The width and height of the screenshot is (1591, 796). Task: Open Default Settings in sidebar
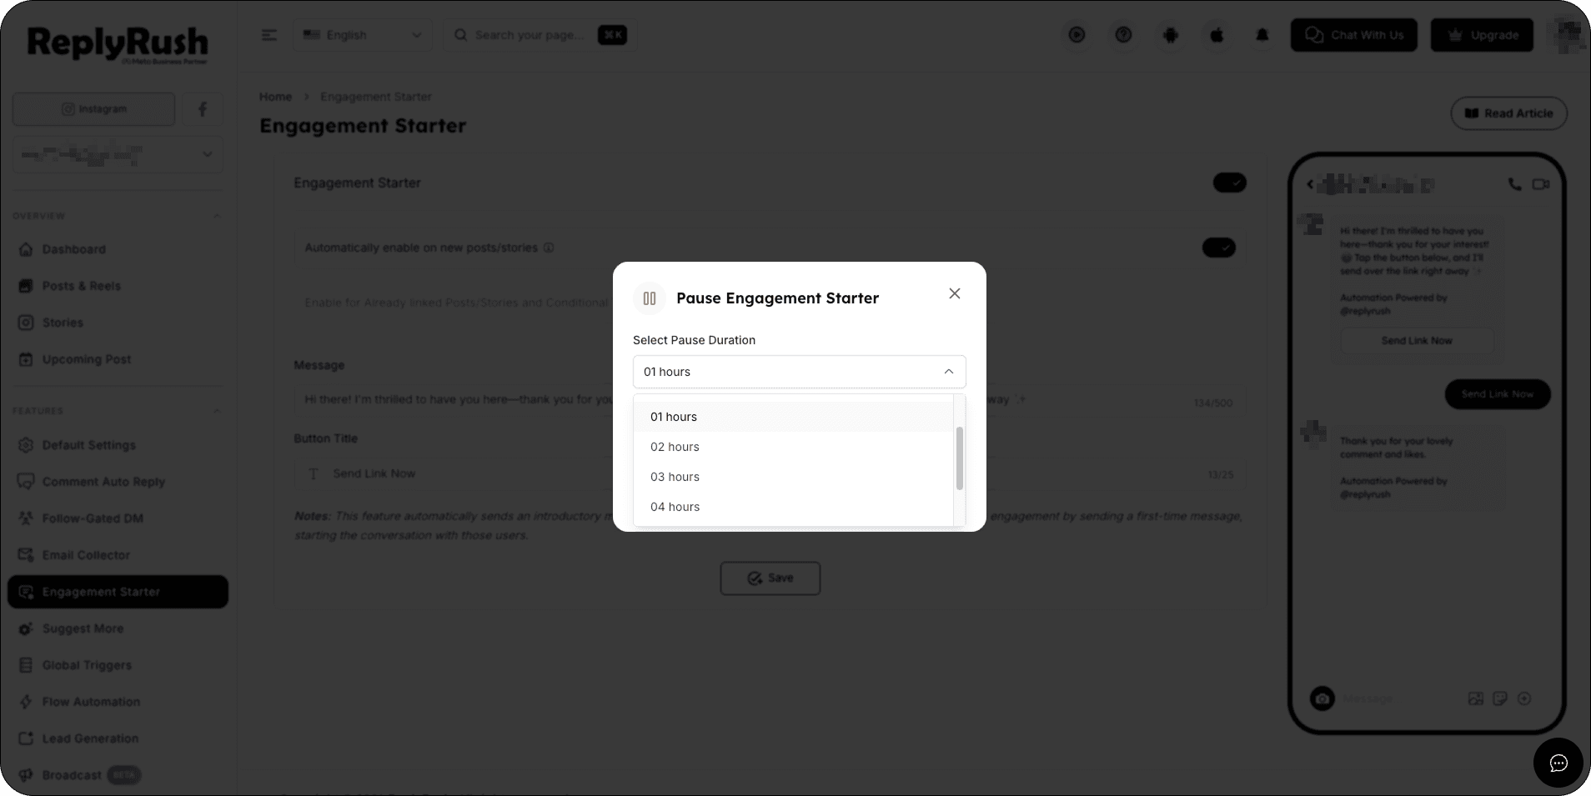pos(118,445)
